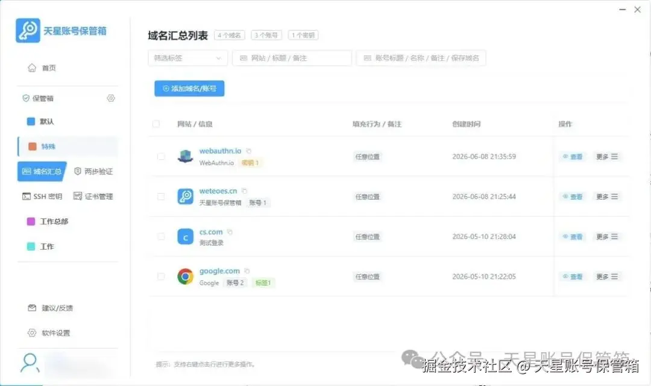Expand 更多 menu for cs.com
This screenshot has height=386, width=651.
point(607,236)
